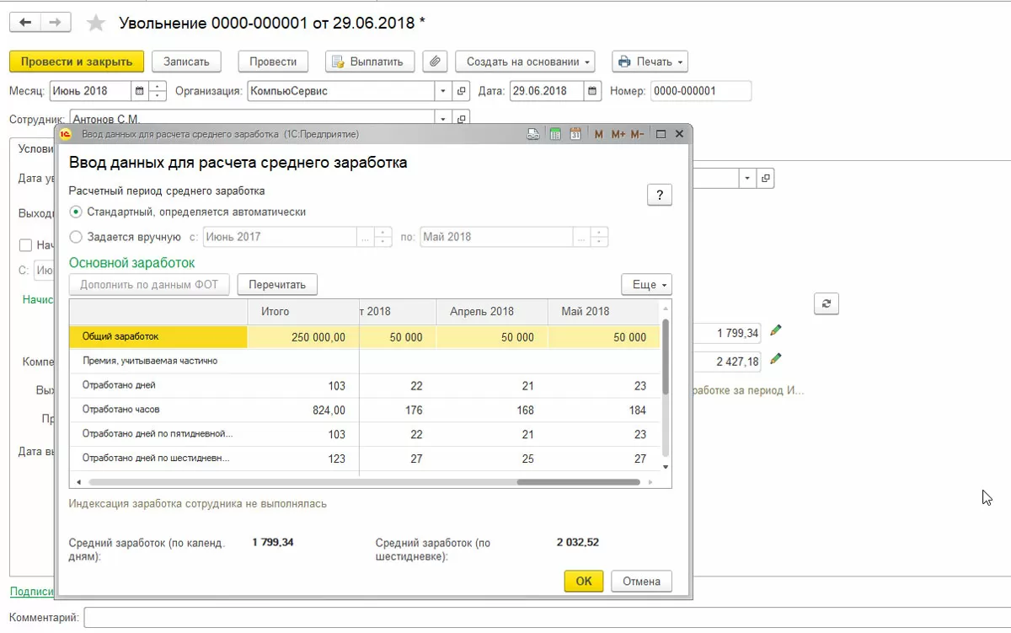Expand the Организация dropdown list
Screen dimensions: 1011x633
pos(444,91)
